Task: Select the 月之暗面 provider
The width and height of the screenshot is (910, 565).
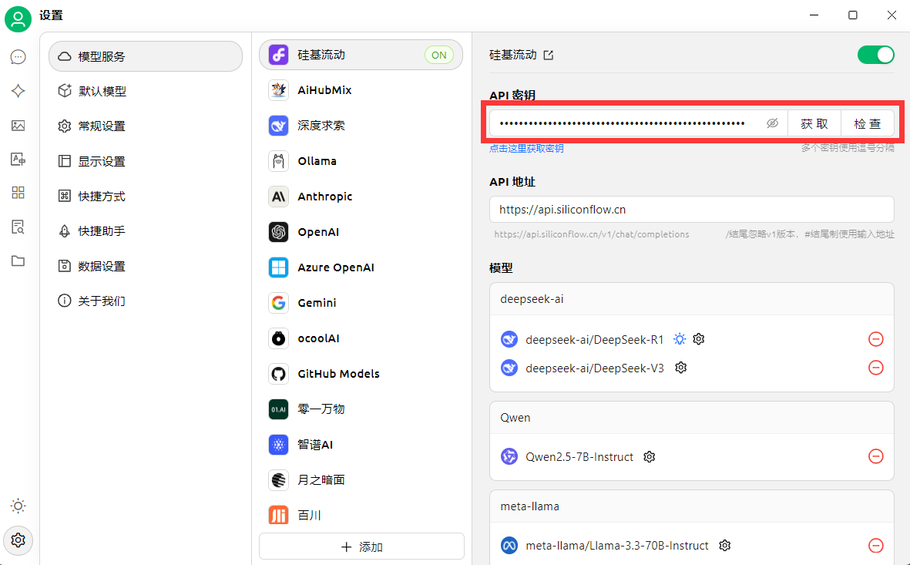Action: pos(361,480)
